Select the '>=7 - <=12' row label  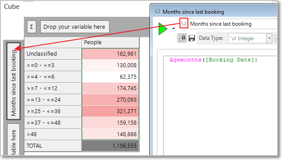(x=53, y=88)
